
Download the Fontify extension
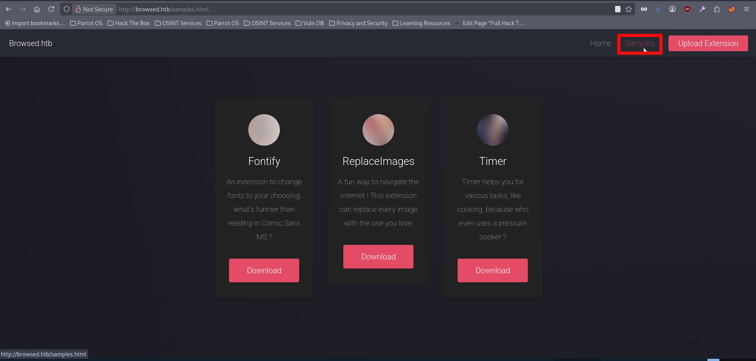[264, 270]
